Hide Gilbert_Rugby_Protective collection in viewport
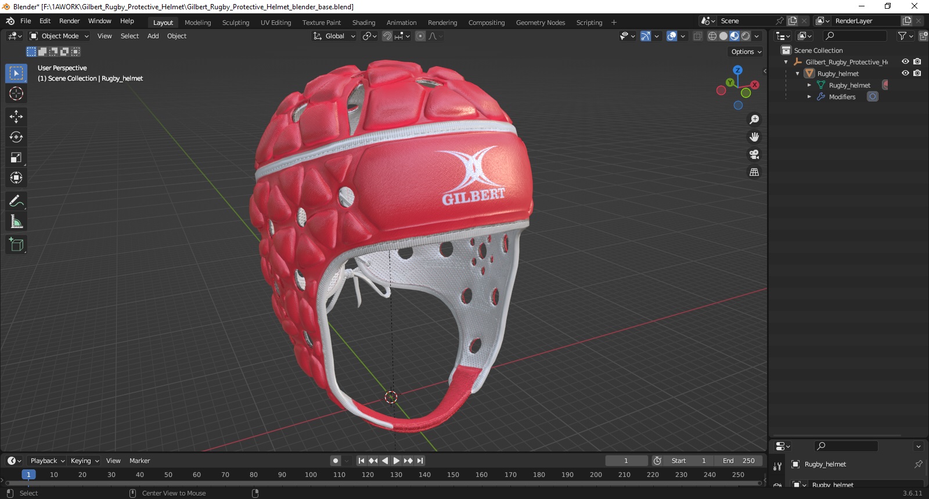The height and width of the screenshot is (499, 929). [x=905, y=62]
